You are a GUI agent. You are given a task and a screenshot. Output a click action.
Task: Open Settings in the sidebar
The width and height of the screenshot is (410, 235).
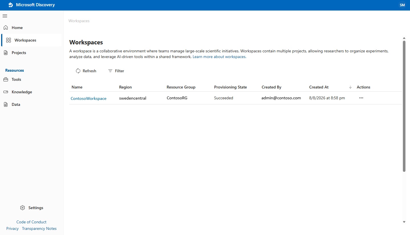(x=32, y=208)
